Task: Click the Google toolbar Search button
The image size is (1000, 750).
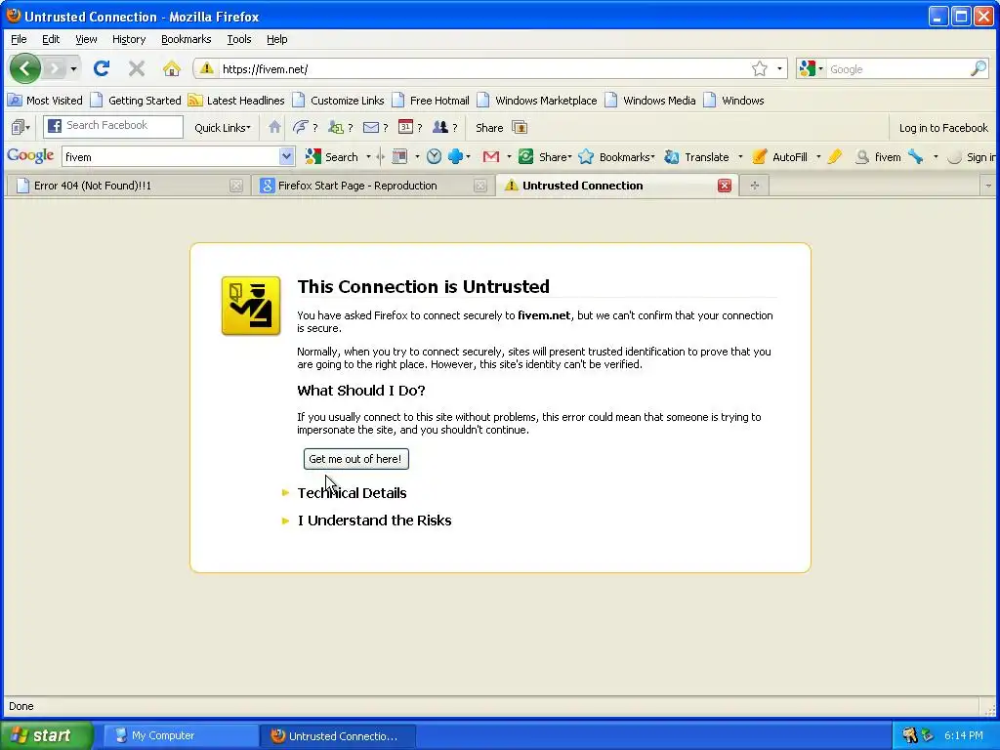Action: [332, 157]
